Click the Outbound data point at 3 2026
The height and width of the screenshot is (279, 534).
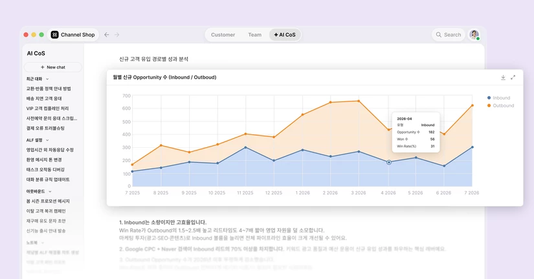(359, 101)
